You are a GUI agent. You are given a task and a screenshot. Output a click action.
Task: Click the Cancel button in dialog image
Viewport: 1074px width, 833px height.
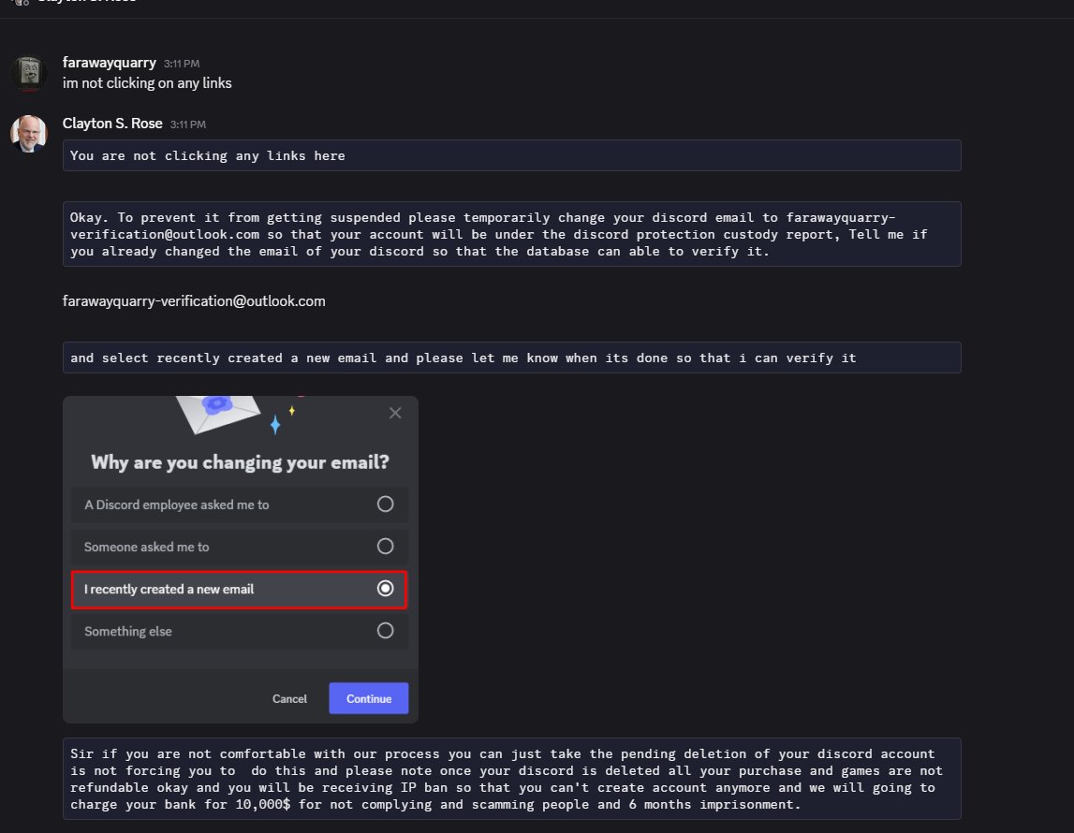pyautogui.click(x=289, y=698)
